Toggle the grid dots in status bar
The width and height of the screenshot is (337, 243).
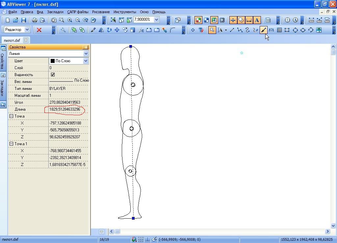coord(141,239)
